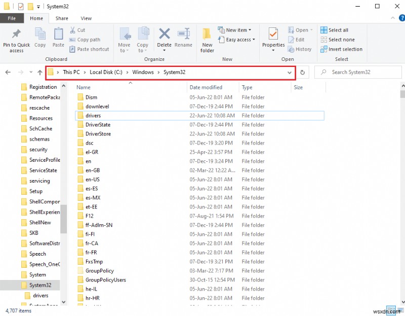
Task: Select the F12 folder
Action: click(90, 216)
